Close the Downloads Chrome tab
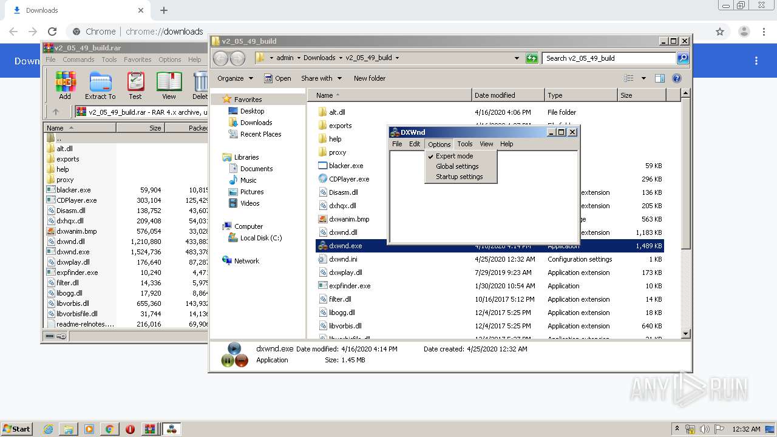 (141, 10)
